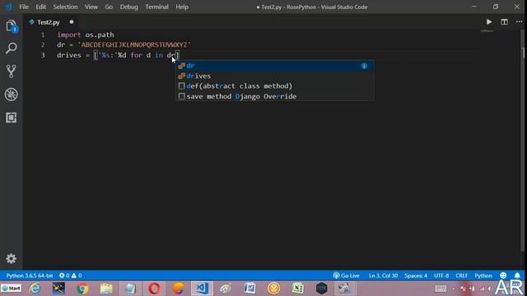527x296 pixels.
Task: Open the Windows Start button
Action: point(11,289)
